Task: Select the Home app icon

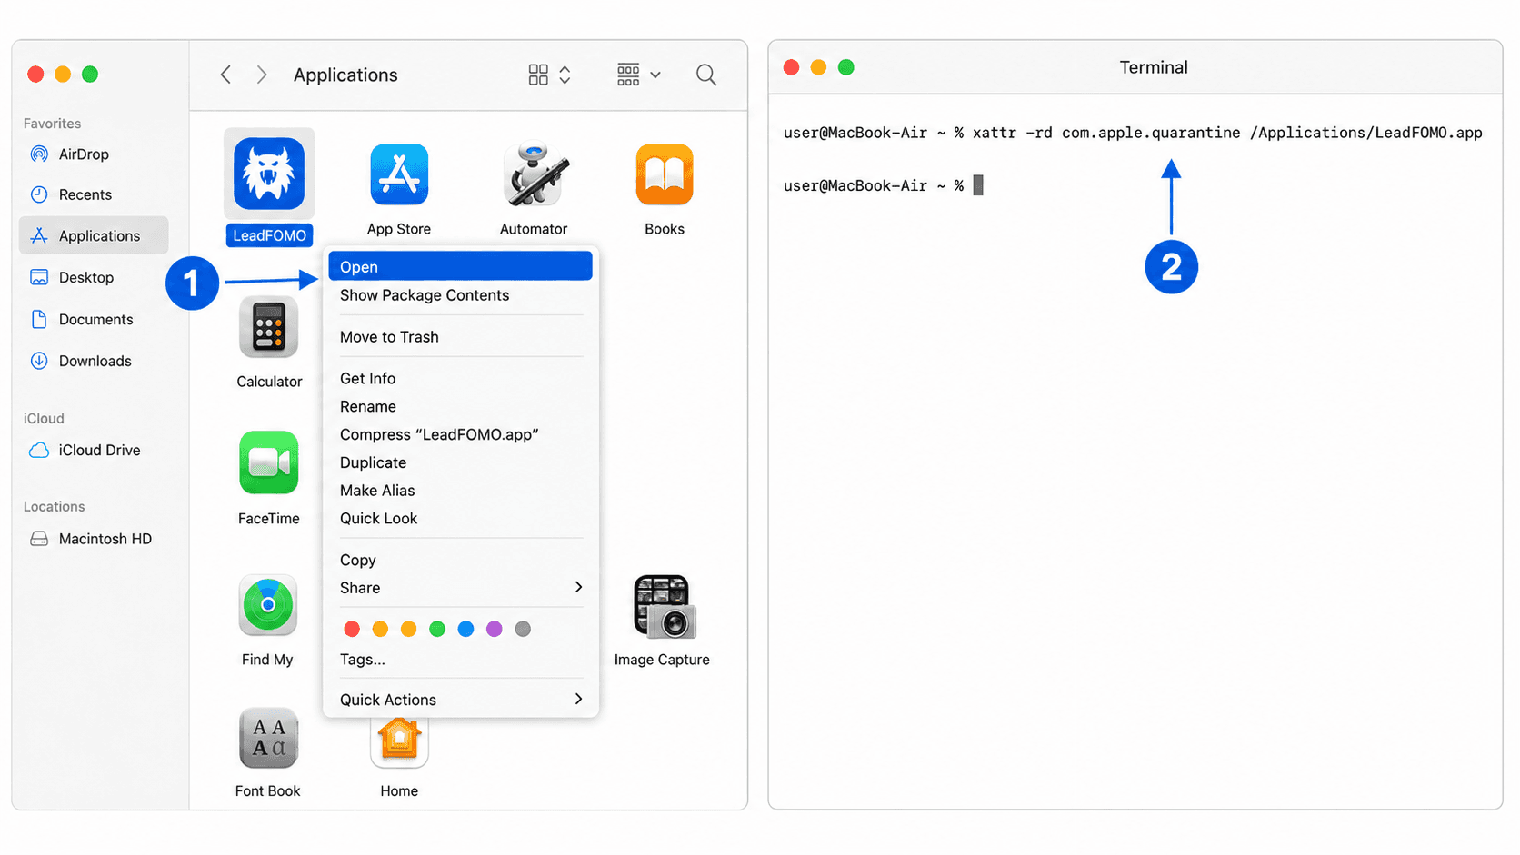Action: click(399, 741)
